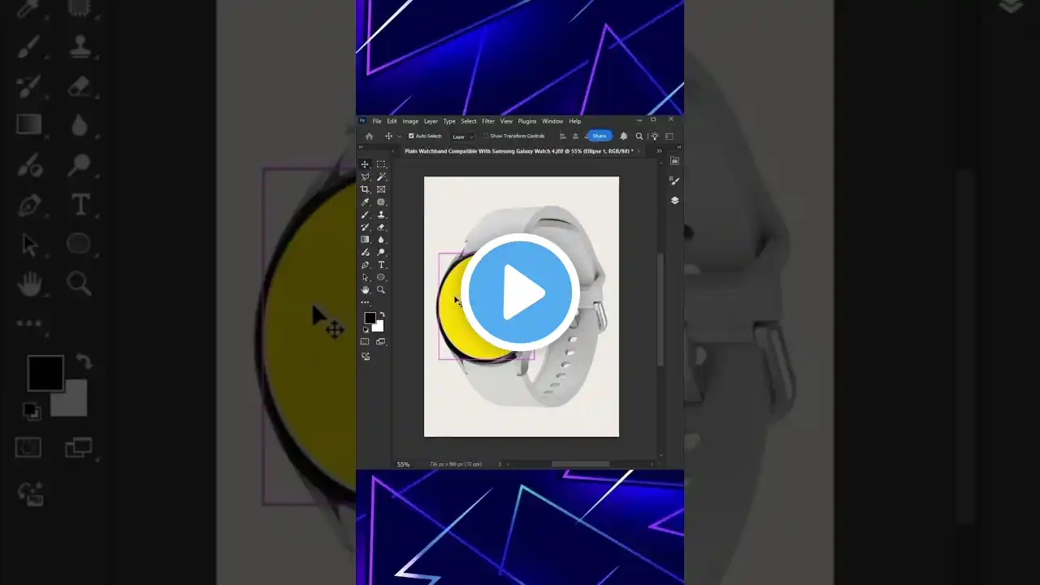This screenshot has height=585, width=1040.
Task: Select the Spot Healing Brush tool
Action: 381,202
